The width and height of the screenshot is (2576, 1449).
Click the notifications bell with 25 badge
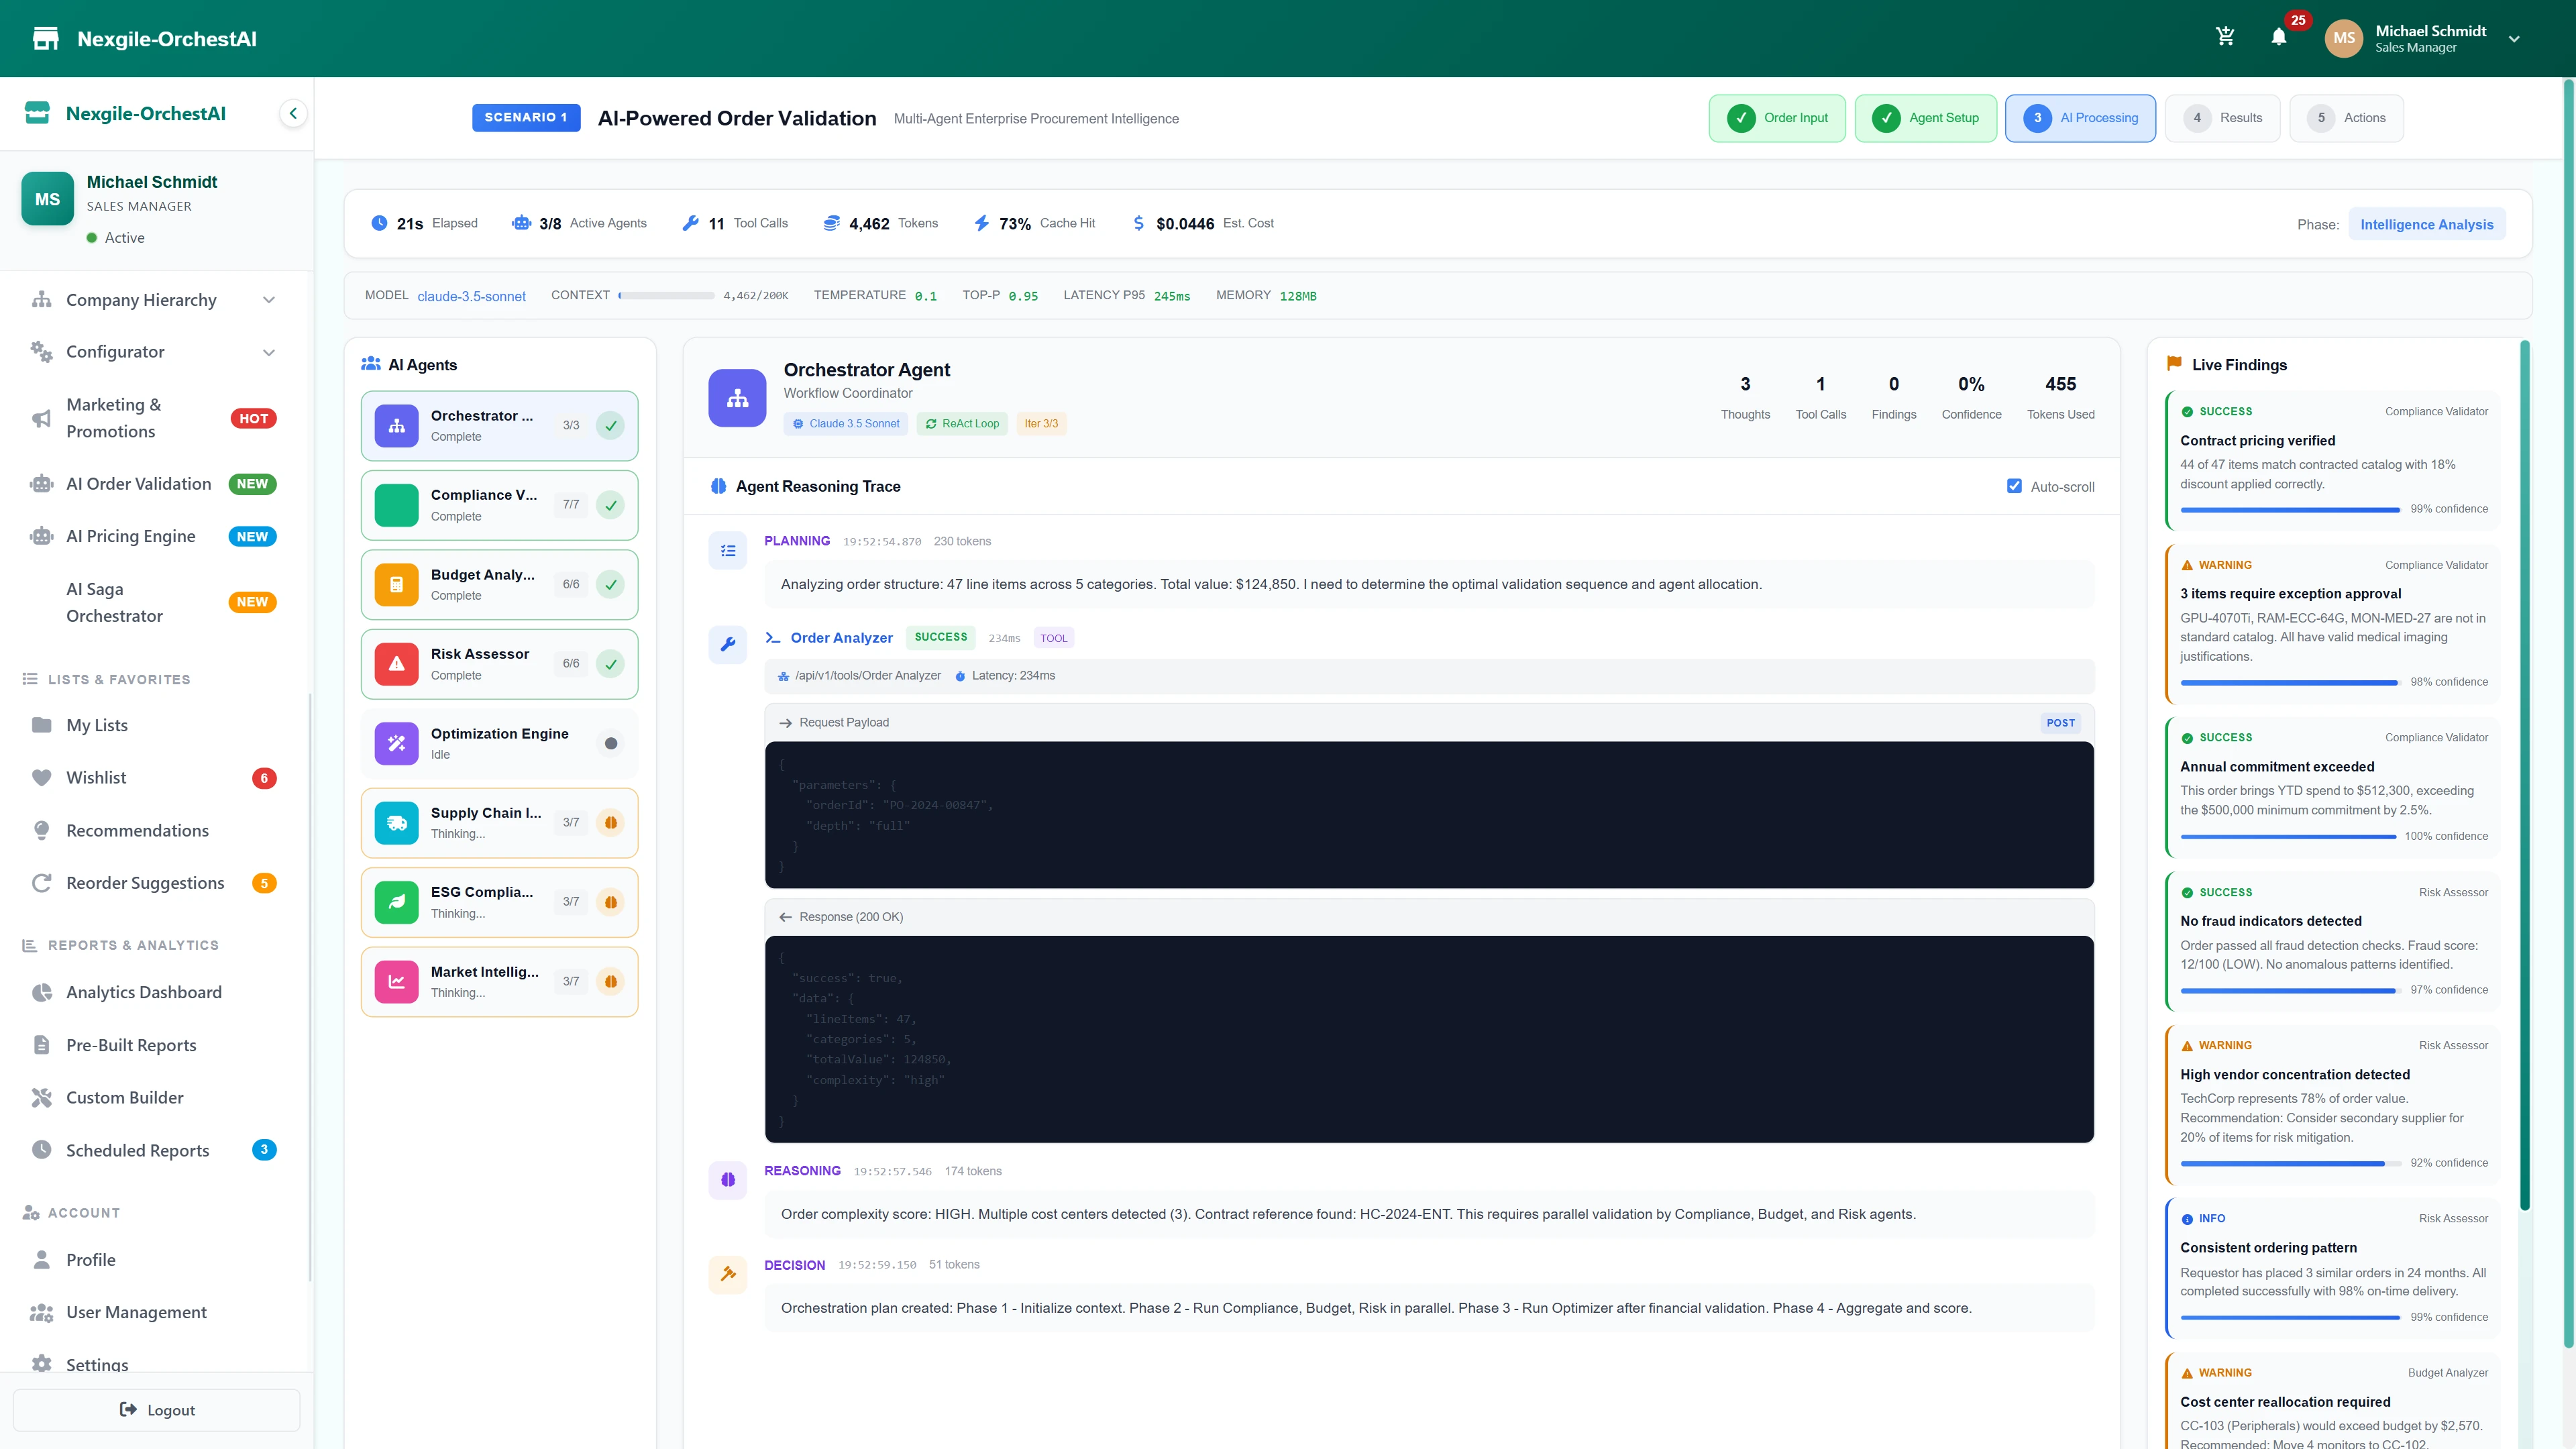(x=2280, y=38)
